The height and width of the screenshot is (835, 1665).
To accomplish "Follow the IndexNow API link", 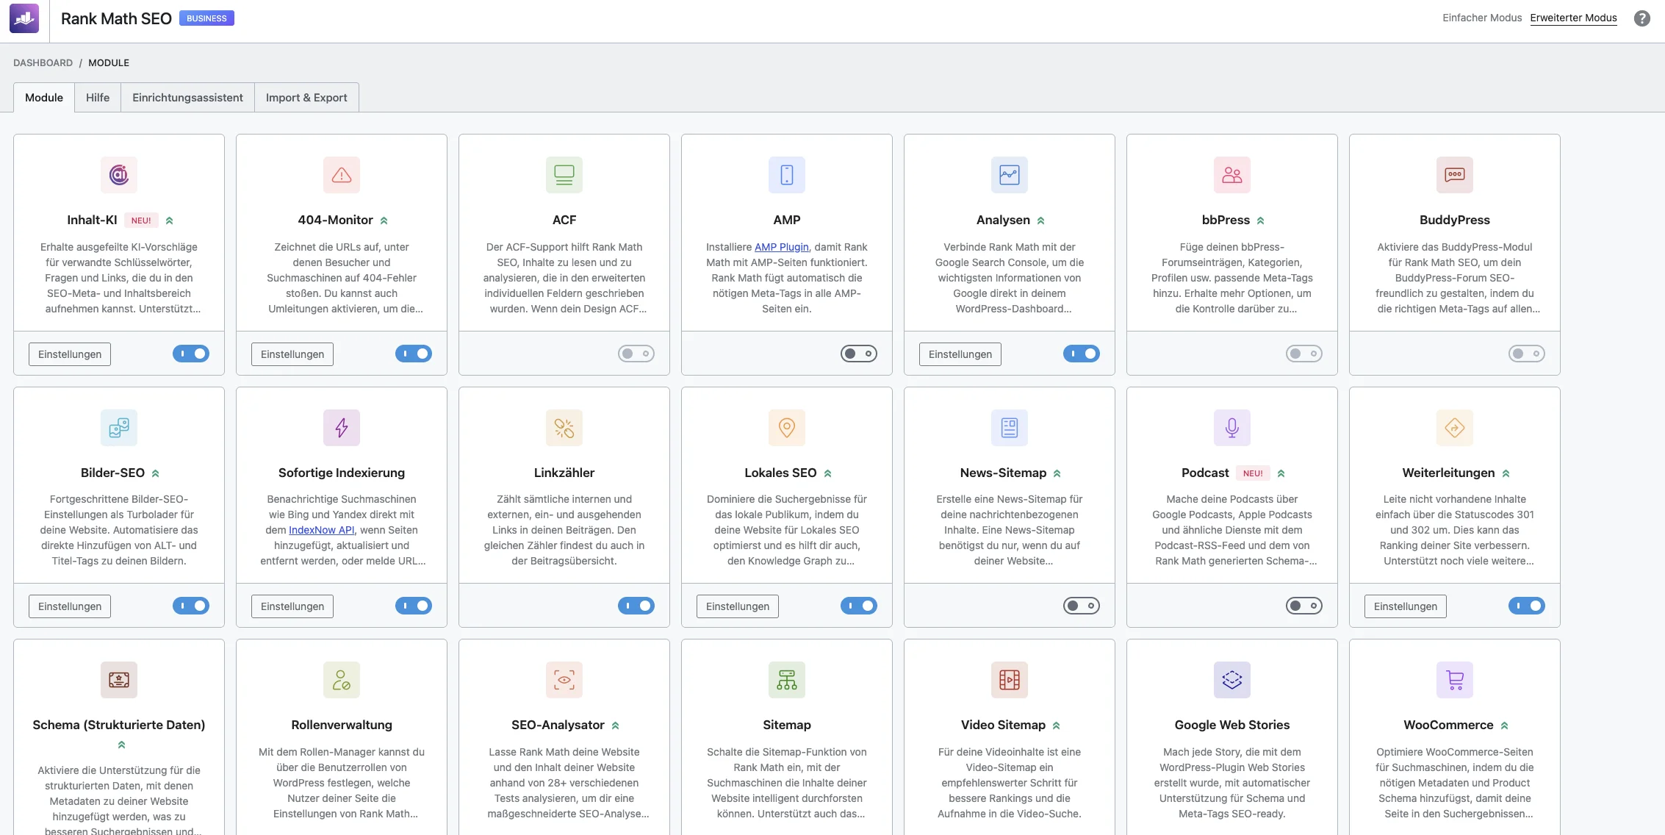I will pyautogui.click(x=321, y=530).
